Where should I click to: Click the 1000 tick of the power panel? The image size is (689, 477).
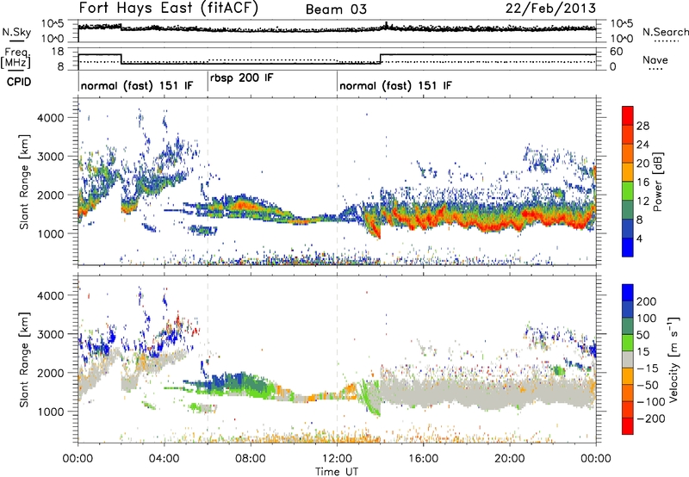coord(50,233)
